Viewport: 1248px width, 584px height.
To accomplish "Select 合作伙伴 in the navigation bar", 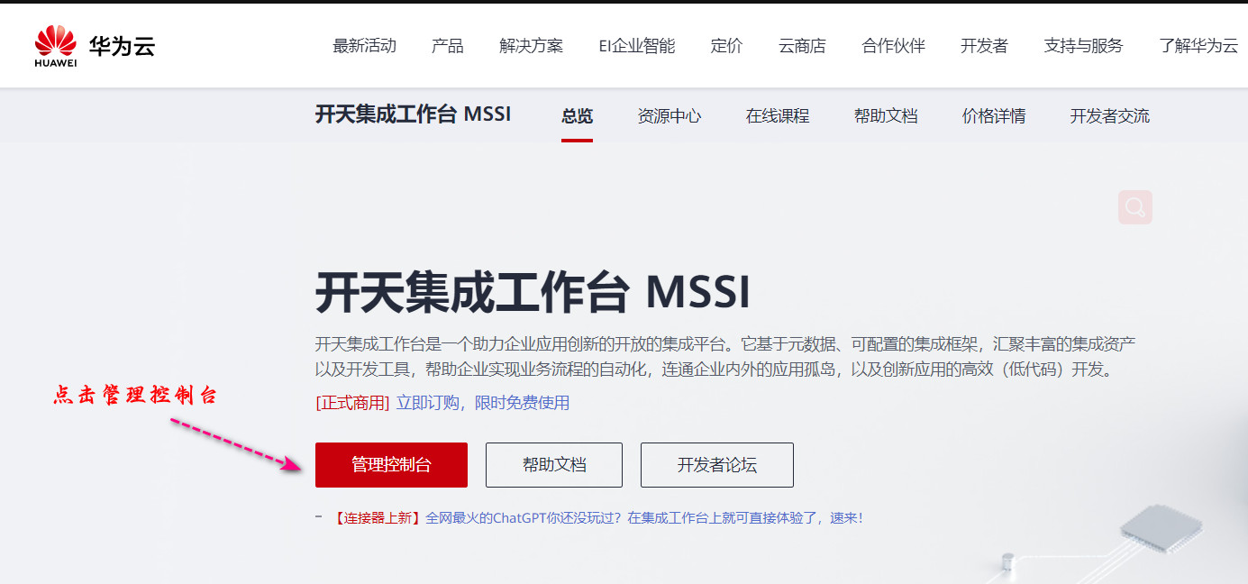I will pyautogui.click(x=893, y=46).
